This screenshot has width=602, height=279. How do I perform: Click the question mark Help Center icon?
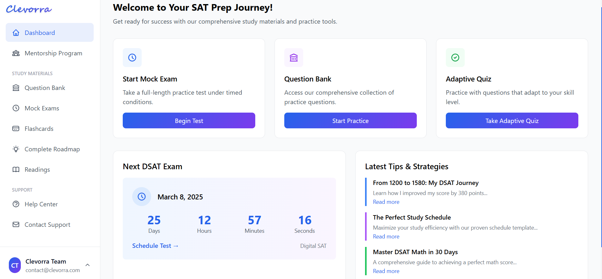[16, 204]
